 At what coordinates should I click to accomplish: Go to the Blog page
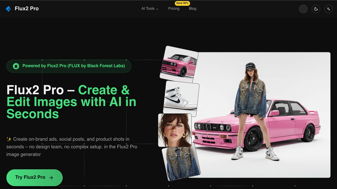(x=193, y=8)
